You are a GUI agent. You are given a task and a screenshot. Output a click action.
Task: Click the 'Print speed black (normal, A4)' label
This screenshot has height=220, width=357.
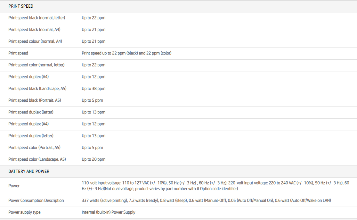click(x=34, y=30)
